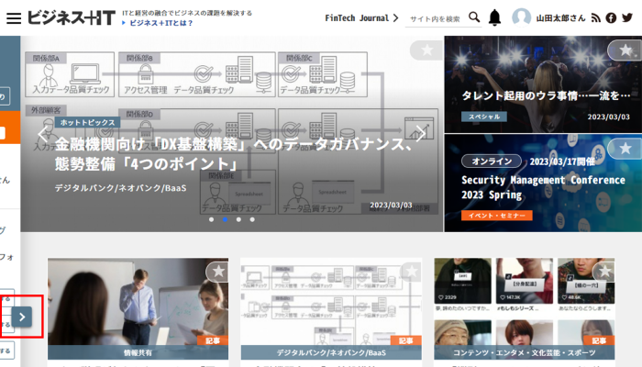
Task: Click the ホットトピックス tag
Action: [x=88, y=122]
